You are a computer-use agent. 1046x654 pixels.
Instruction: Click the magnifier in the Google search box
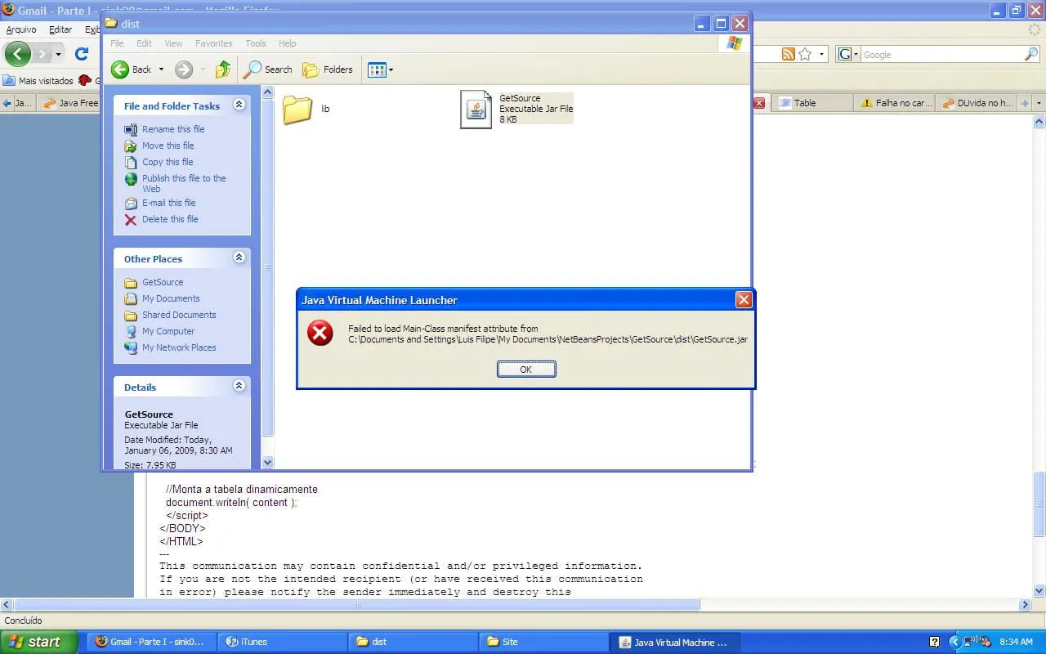click(x=1031, y=54)
